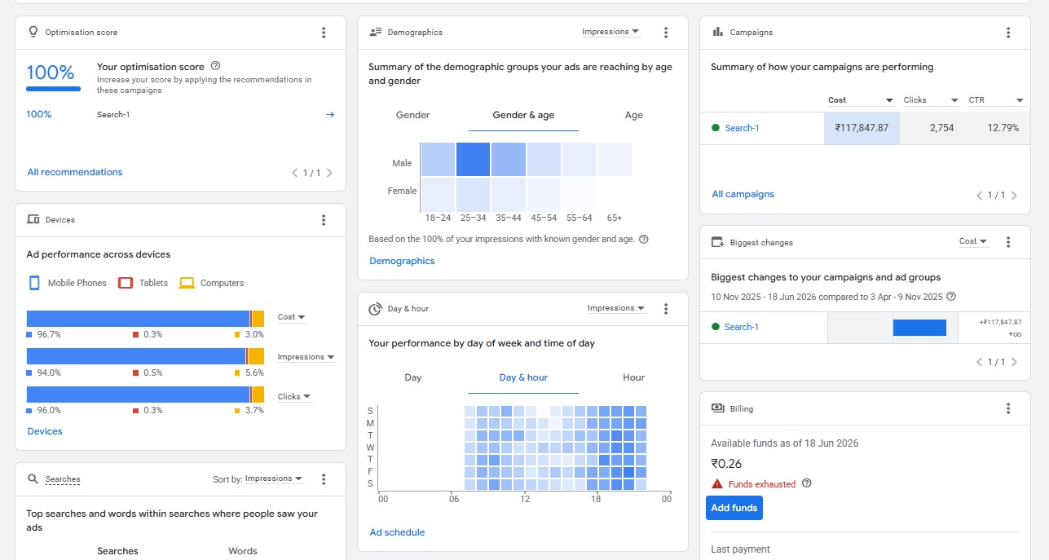The height and width of the screenshot is (560, 1049).
Task: Click the Biggest changes header icon
Action: tap(718, 242)
